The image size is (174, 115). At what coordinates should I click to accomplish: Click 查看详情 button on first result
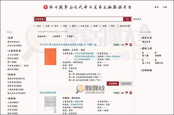pos(126,83)
